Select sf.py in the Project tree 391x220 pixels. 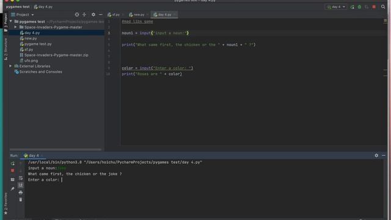[29, 50]
